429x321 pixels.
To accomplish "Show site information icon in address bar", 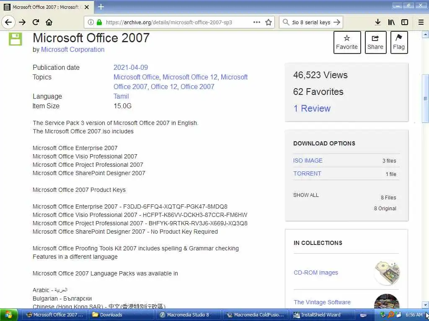I will click(x=91, y=22).
